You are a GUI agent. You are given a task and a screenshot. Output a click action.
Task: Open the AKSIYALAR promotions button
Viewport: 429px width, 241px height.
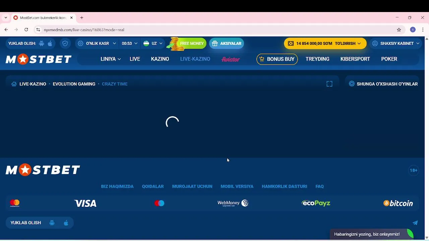[x=227, y=44]
